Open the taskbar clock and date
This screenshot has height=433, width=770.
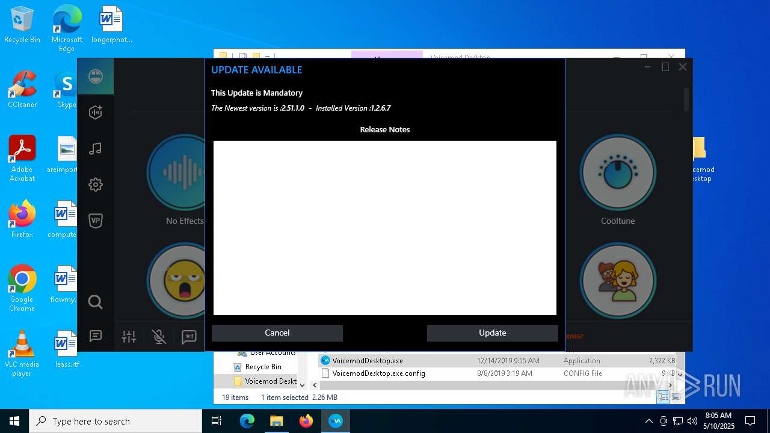point(719,421)
